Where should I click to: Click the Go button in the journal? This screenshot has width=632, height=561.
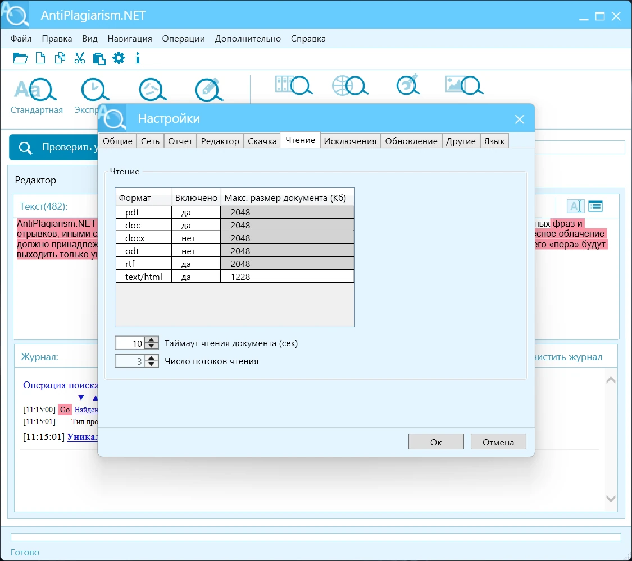pos(65,410)
